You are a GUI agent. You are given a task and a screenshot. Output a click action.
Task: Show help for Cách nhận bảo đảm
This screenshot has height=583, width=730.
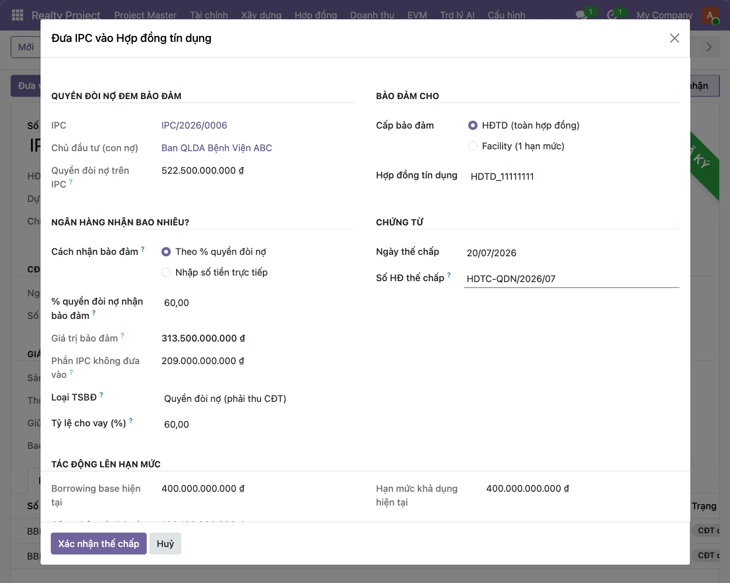(142, 249)
